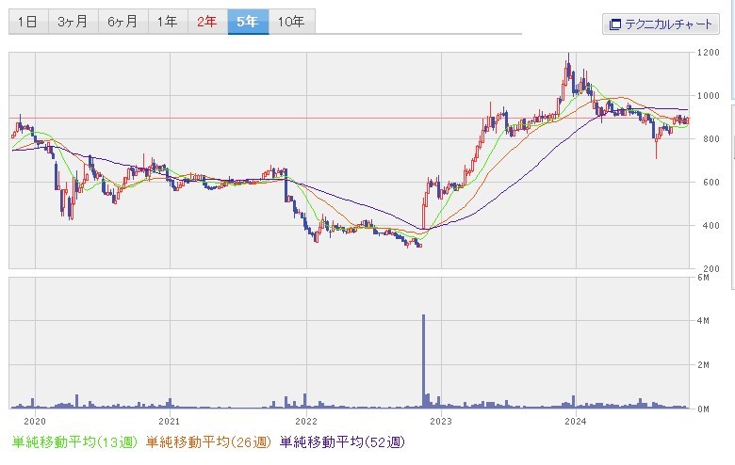
Task: Click the highlighted 5年 tab
Action: tap(248, 22)
